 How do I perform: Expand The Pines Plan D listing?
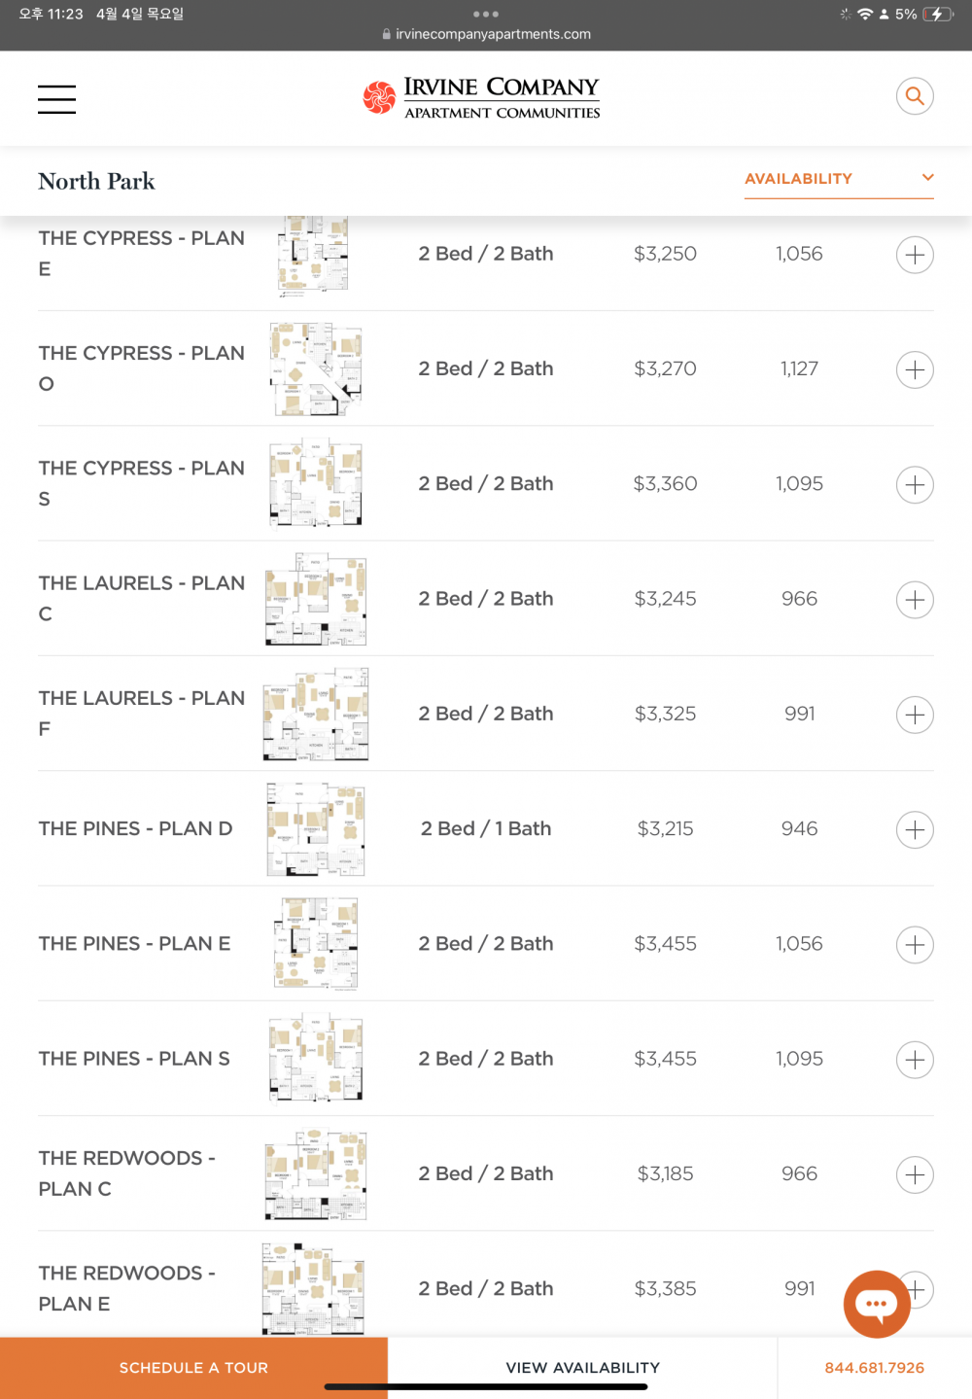pos(915,829)
